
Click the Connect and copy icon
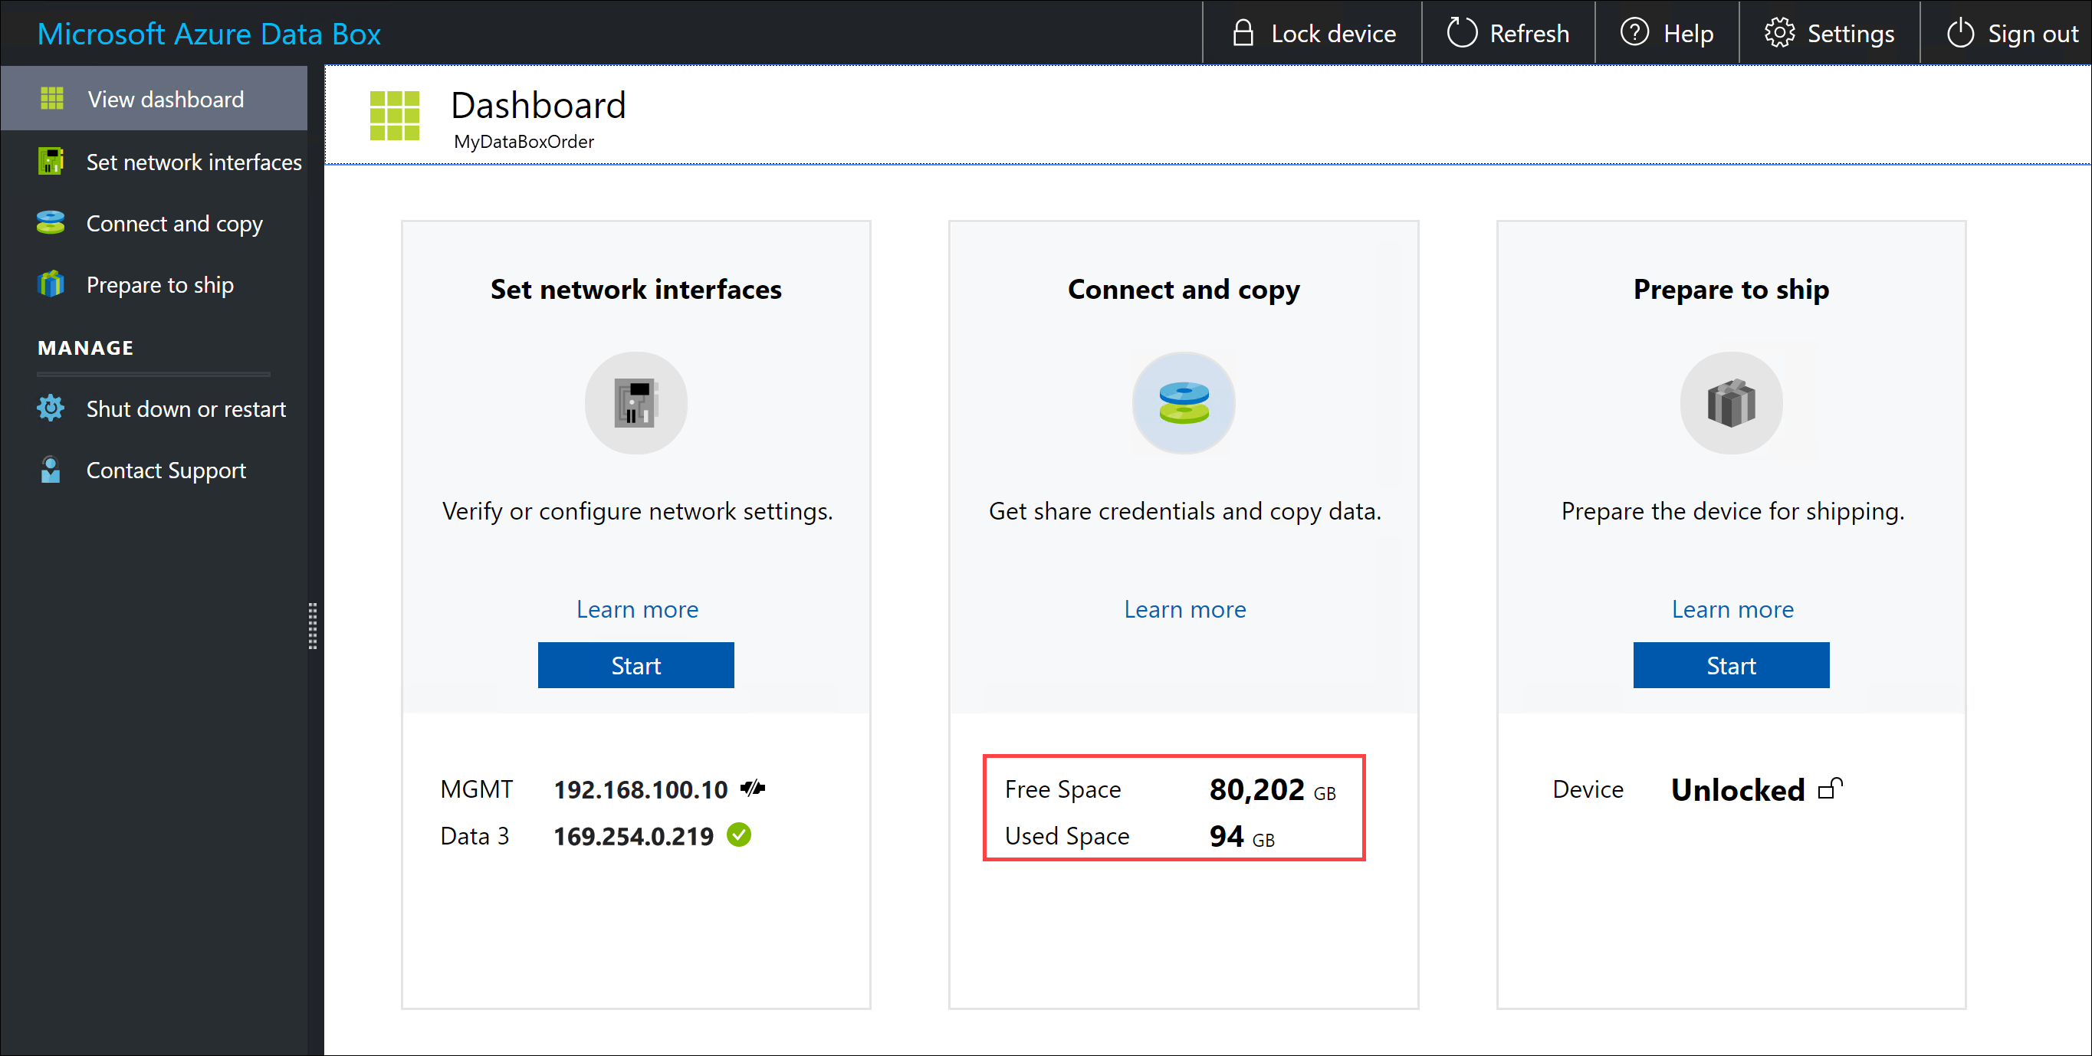(x=1181, y=403)
